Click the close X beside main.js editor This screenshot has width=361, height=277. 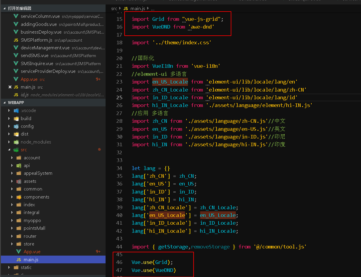(10, 87)
